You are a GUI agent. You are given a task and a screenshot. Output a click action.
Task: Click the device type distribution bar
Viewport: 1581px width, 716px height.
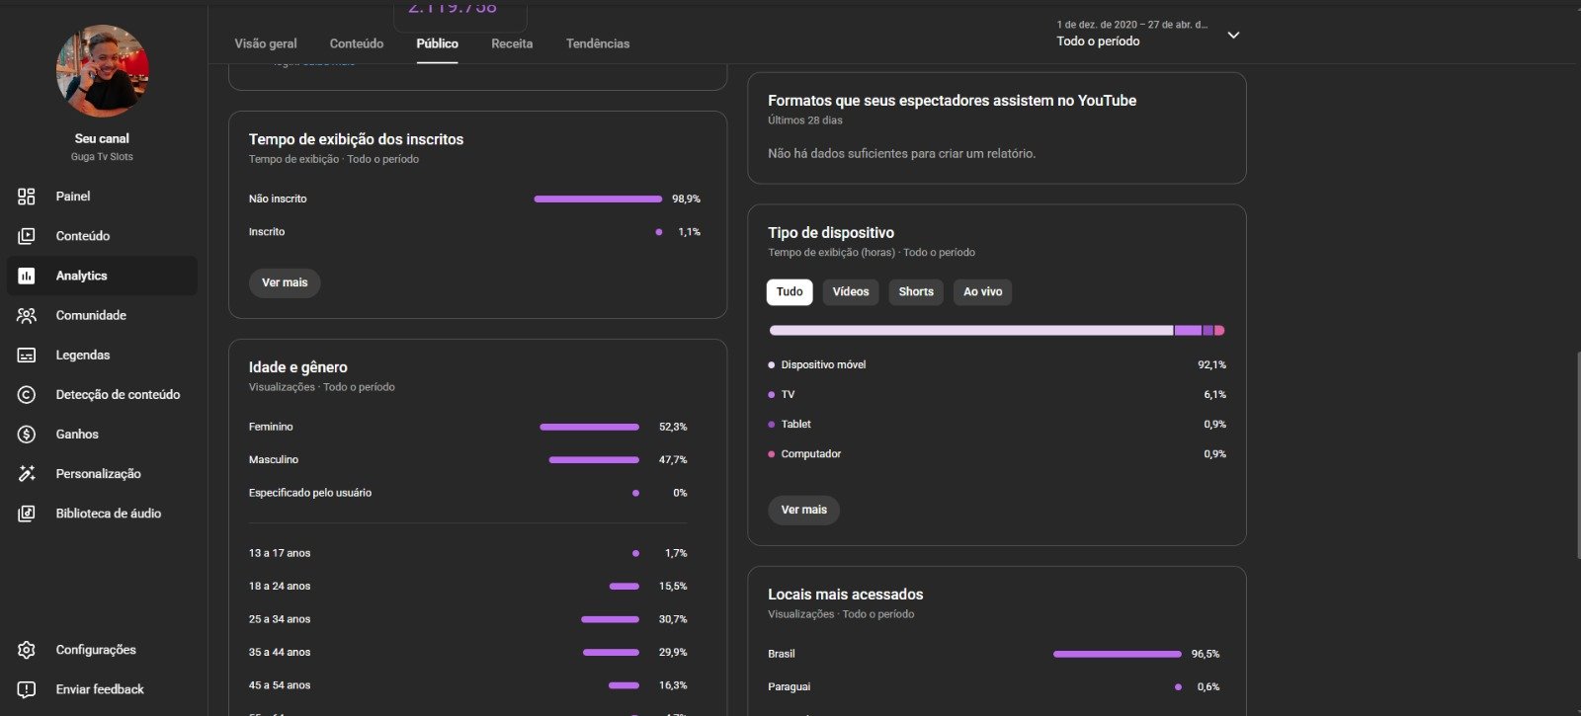pyautogui.click(x=996, y=330)
